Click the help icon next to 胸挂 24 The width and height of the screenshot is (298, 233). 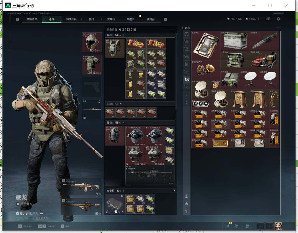124,35
